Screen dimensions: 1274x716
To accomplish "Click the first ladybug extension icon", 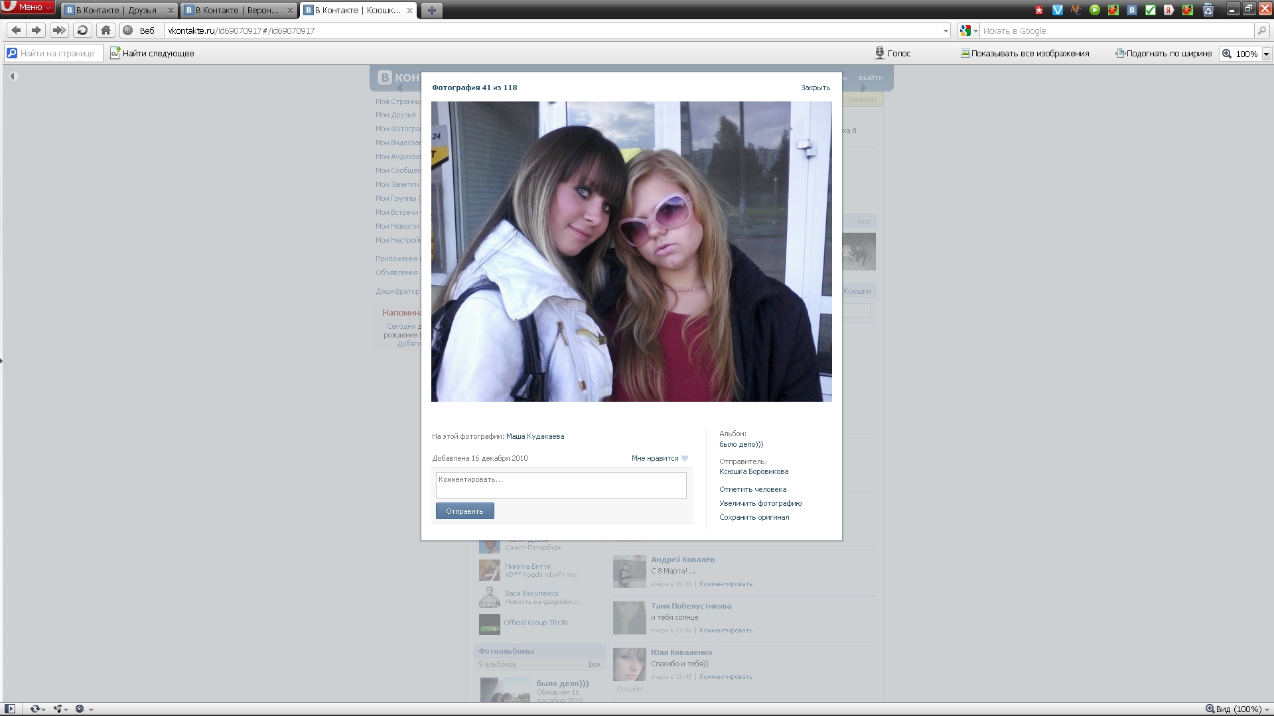I will pyautogui.click(x=1113, y=10).
